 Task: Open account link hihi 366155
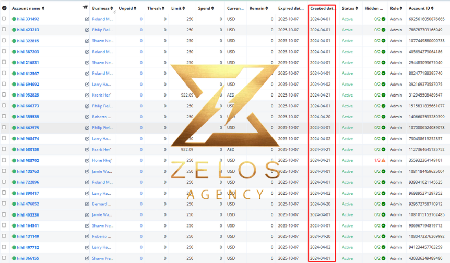pyautogui.click(x=28, y=258)
